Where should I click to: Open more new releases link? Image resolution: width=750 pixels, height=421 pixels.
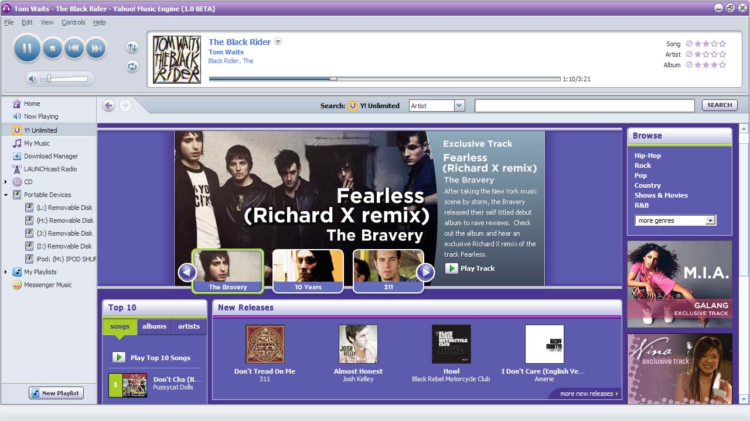[589, 394]
